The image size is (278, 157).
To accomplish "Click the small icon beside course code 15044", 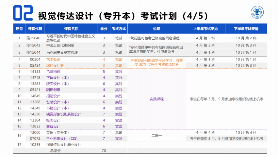I will tap(28, 52).
